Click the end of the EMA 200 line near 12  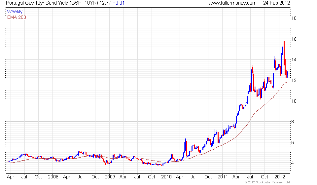pyautogui.click(x=287, y=82)
